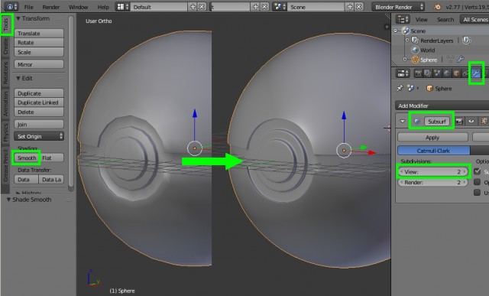
Task: Click the Duplicate Linked button
Action: (39, 102)
